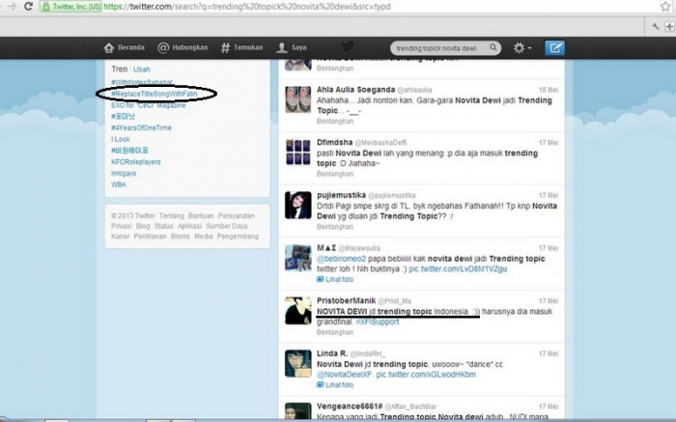Viewport: 676px width, 422px height.
Task: Reload the page in browser
Action: click(28, 7)
